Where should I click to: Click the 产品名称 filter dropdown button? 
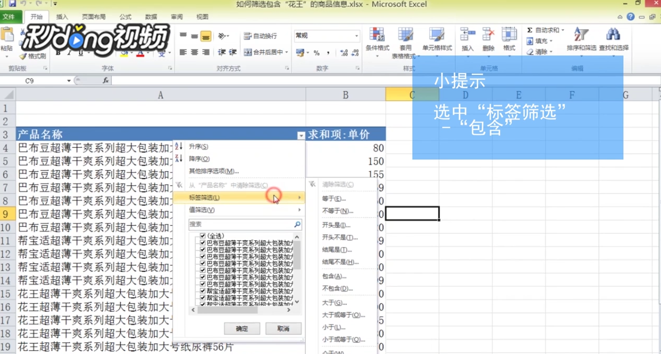point(301,135)
